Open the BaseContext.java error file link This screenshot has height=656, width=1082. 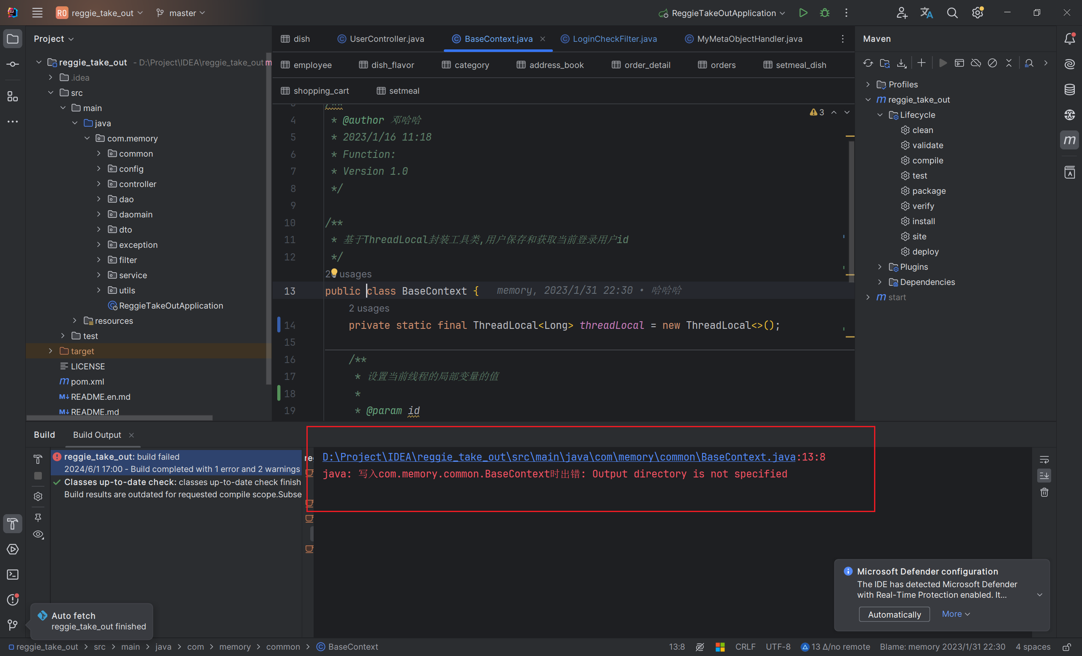click(x=559, y=457)
